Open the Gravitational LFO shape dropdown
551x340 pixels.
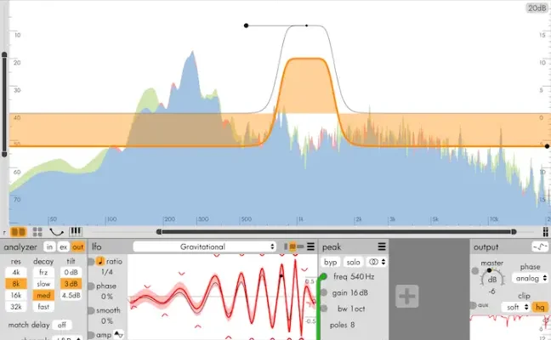(x=204, y=246)
